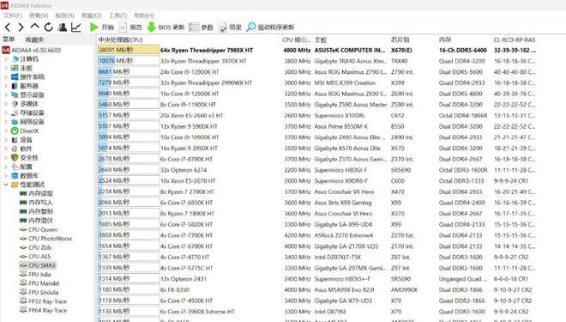The image size is (566, 322).
Task: Sort by the 内存 column header
Action: 445,39
